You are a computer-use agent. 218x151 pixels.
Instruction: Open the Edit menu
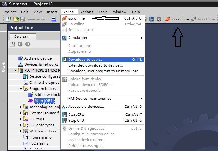pos(24,12)
